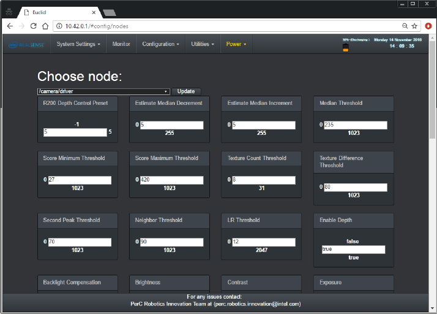Click the Choose node heading

click(80, 76)
